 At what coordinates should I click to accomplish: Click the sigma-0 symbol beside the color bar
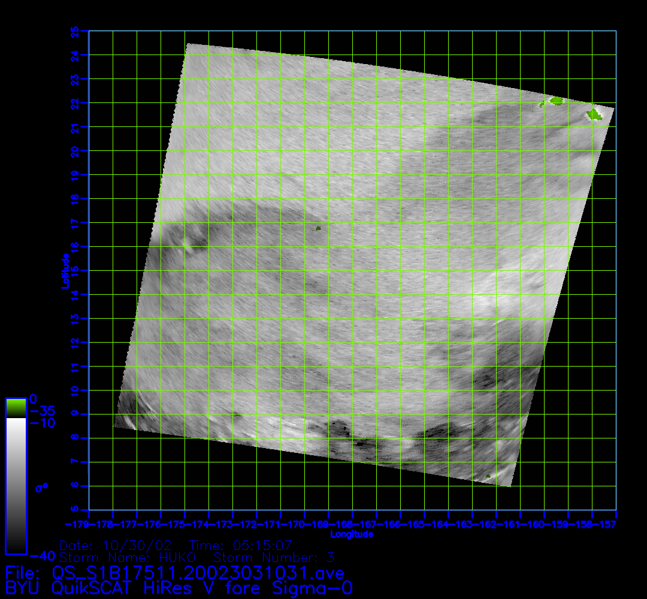41,487
